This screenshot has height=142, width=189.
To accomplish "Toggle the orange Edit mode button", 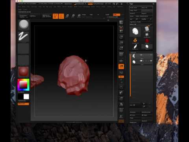I will (x=55, y=16).
